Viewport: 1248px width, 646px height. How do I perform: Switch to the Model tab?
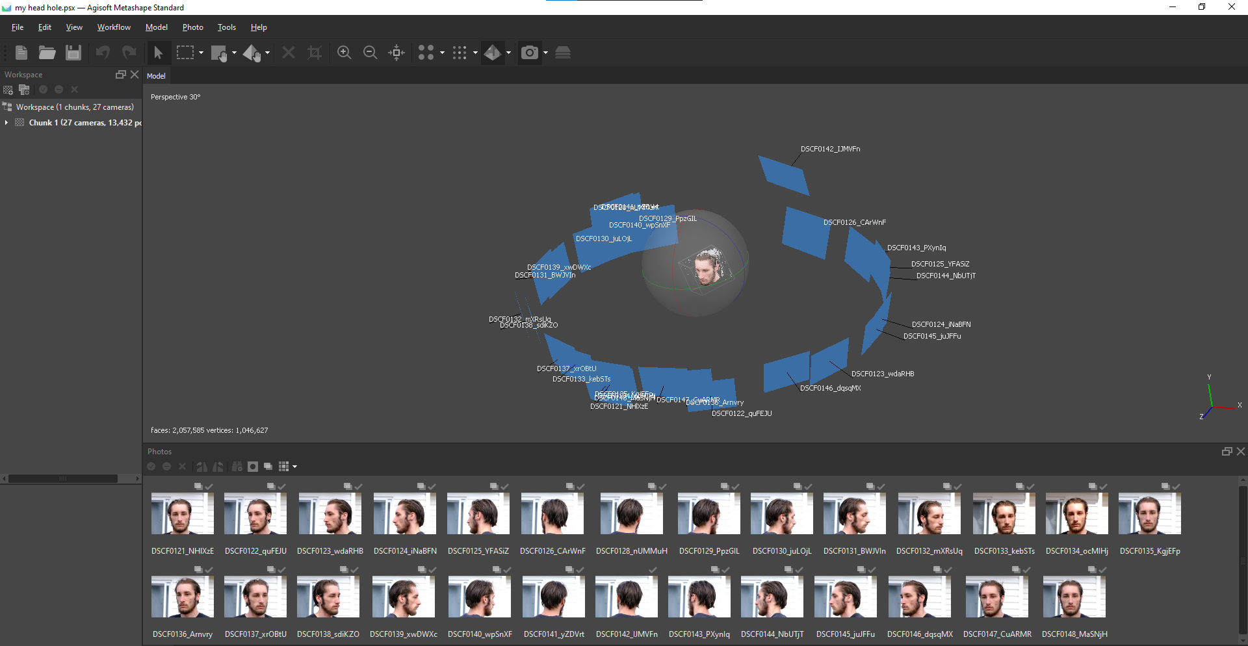tap(156, 76)
